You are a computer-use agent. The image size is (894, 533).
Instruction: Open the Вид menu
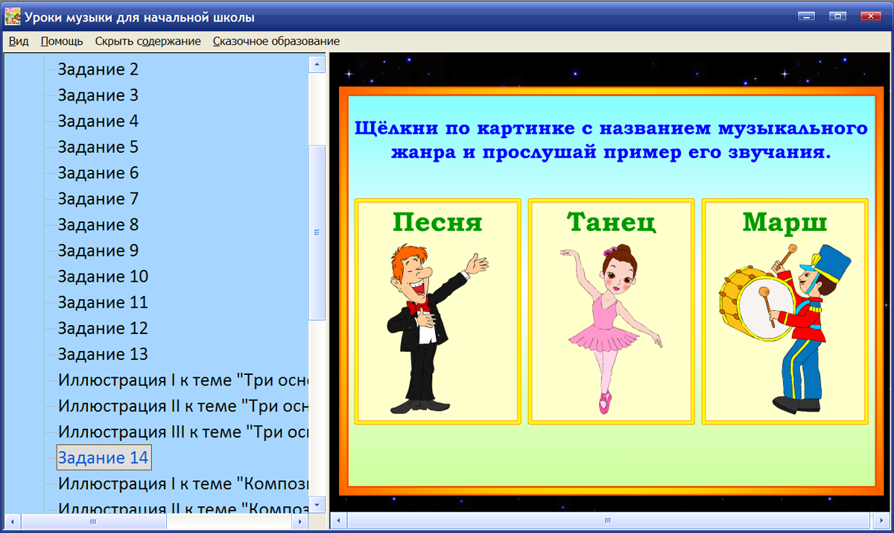(18, 41)
